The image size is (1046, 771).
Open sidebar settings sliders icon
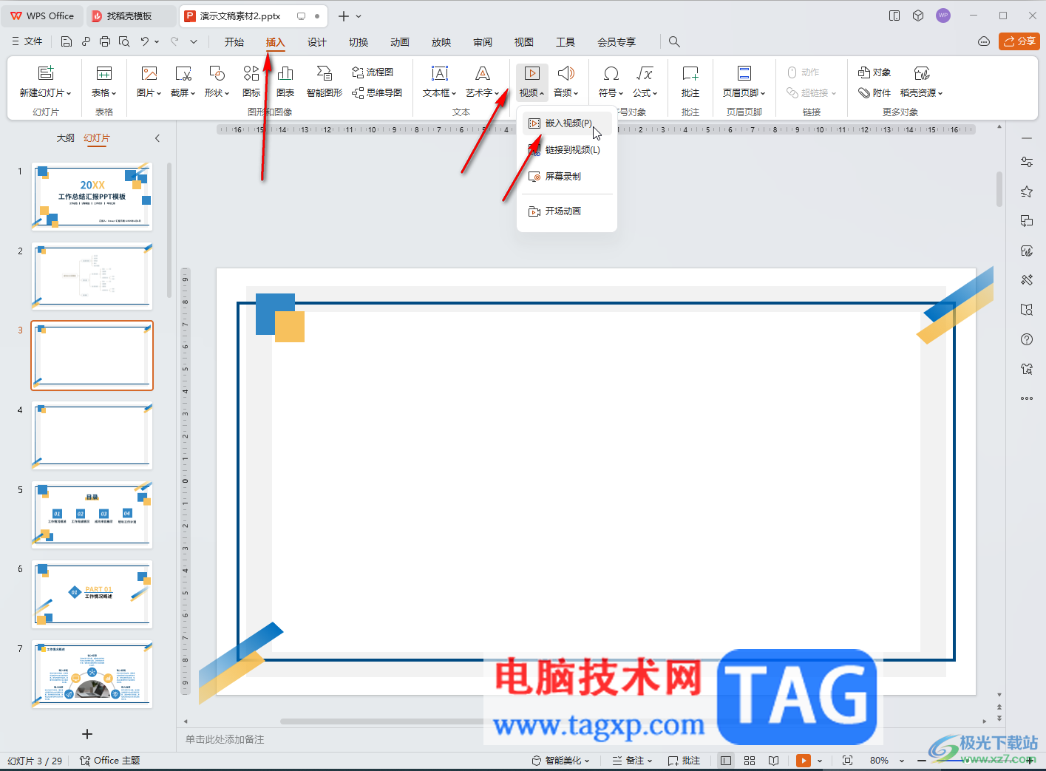coord(1027,162)
